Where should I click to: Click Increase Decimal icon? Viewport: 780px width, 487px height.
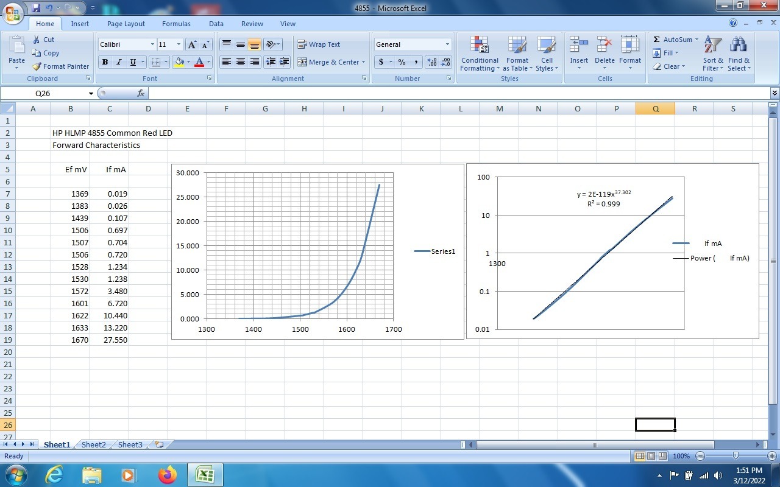[x=432, y=62]
